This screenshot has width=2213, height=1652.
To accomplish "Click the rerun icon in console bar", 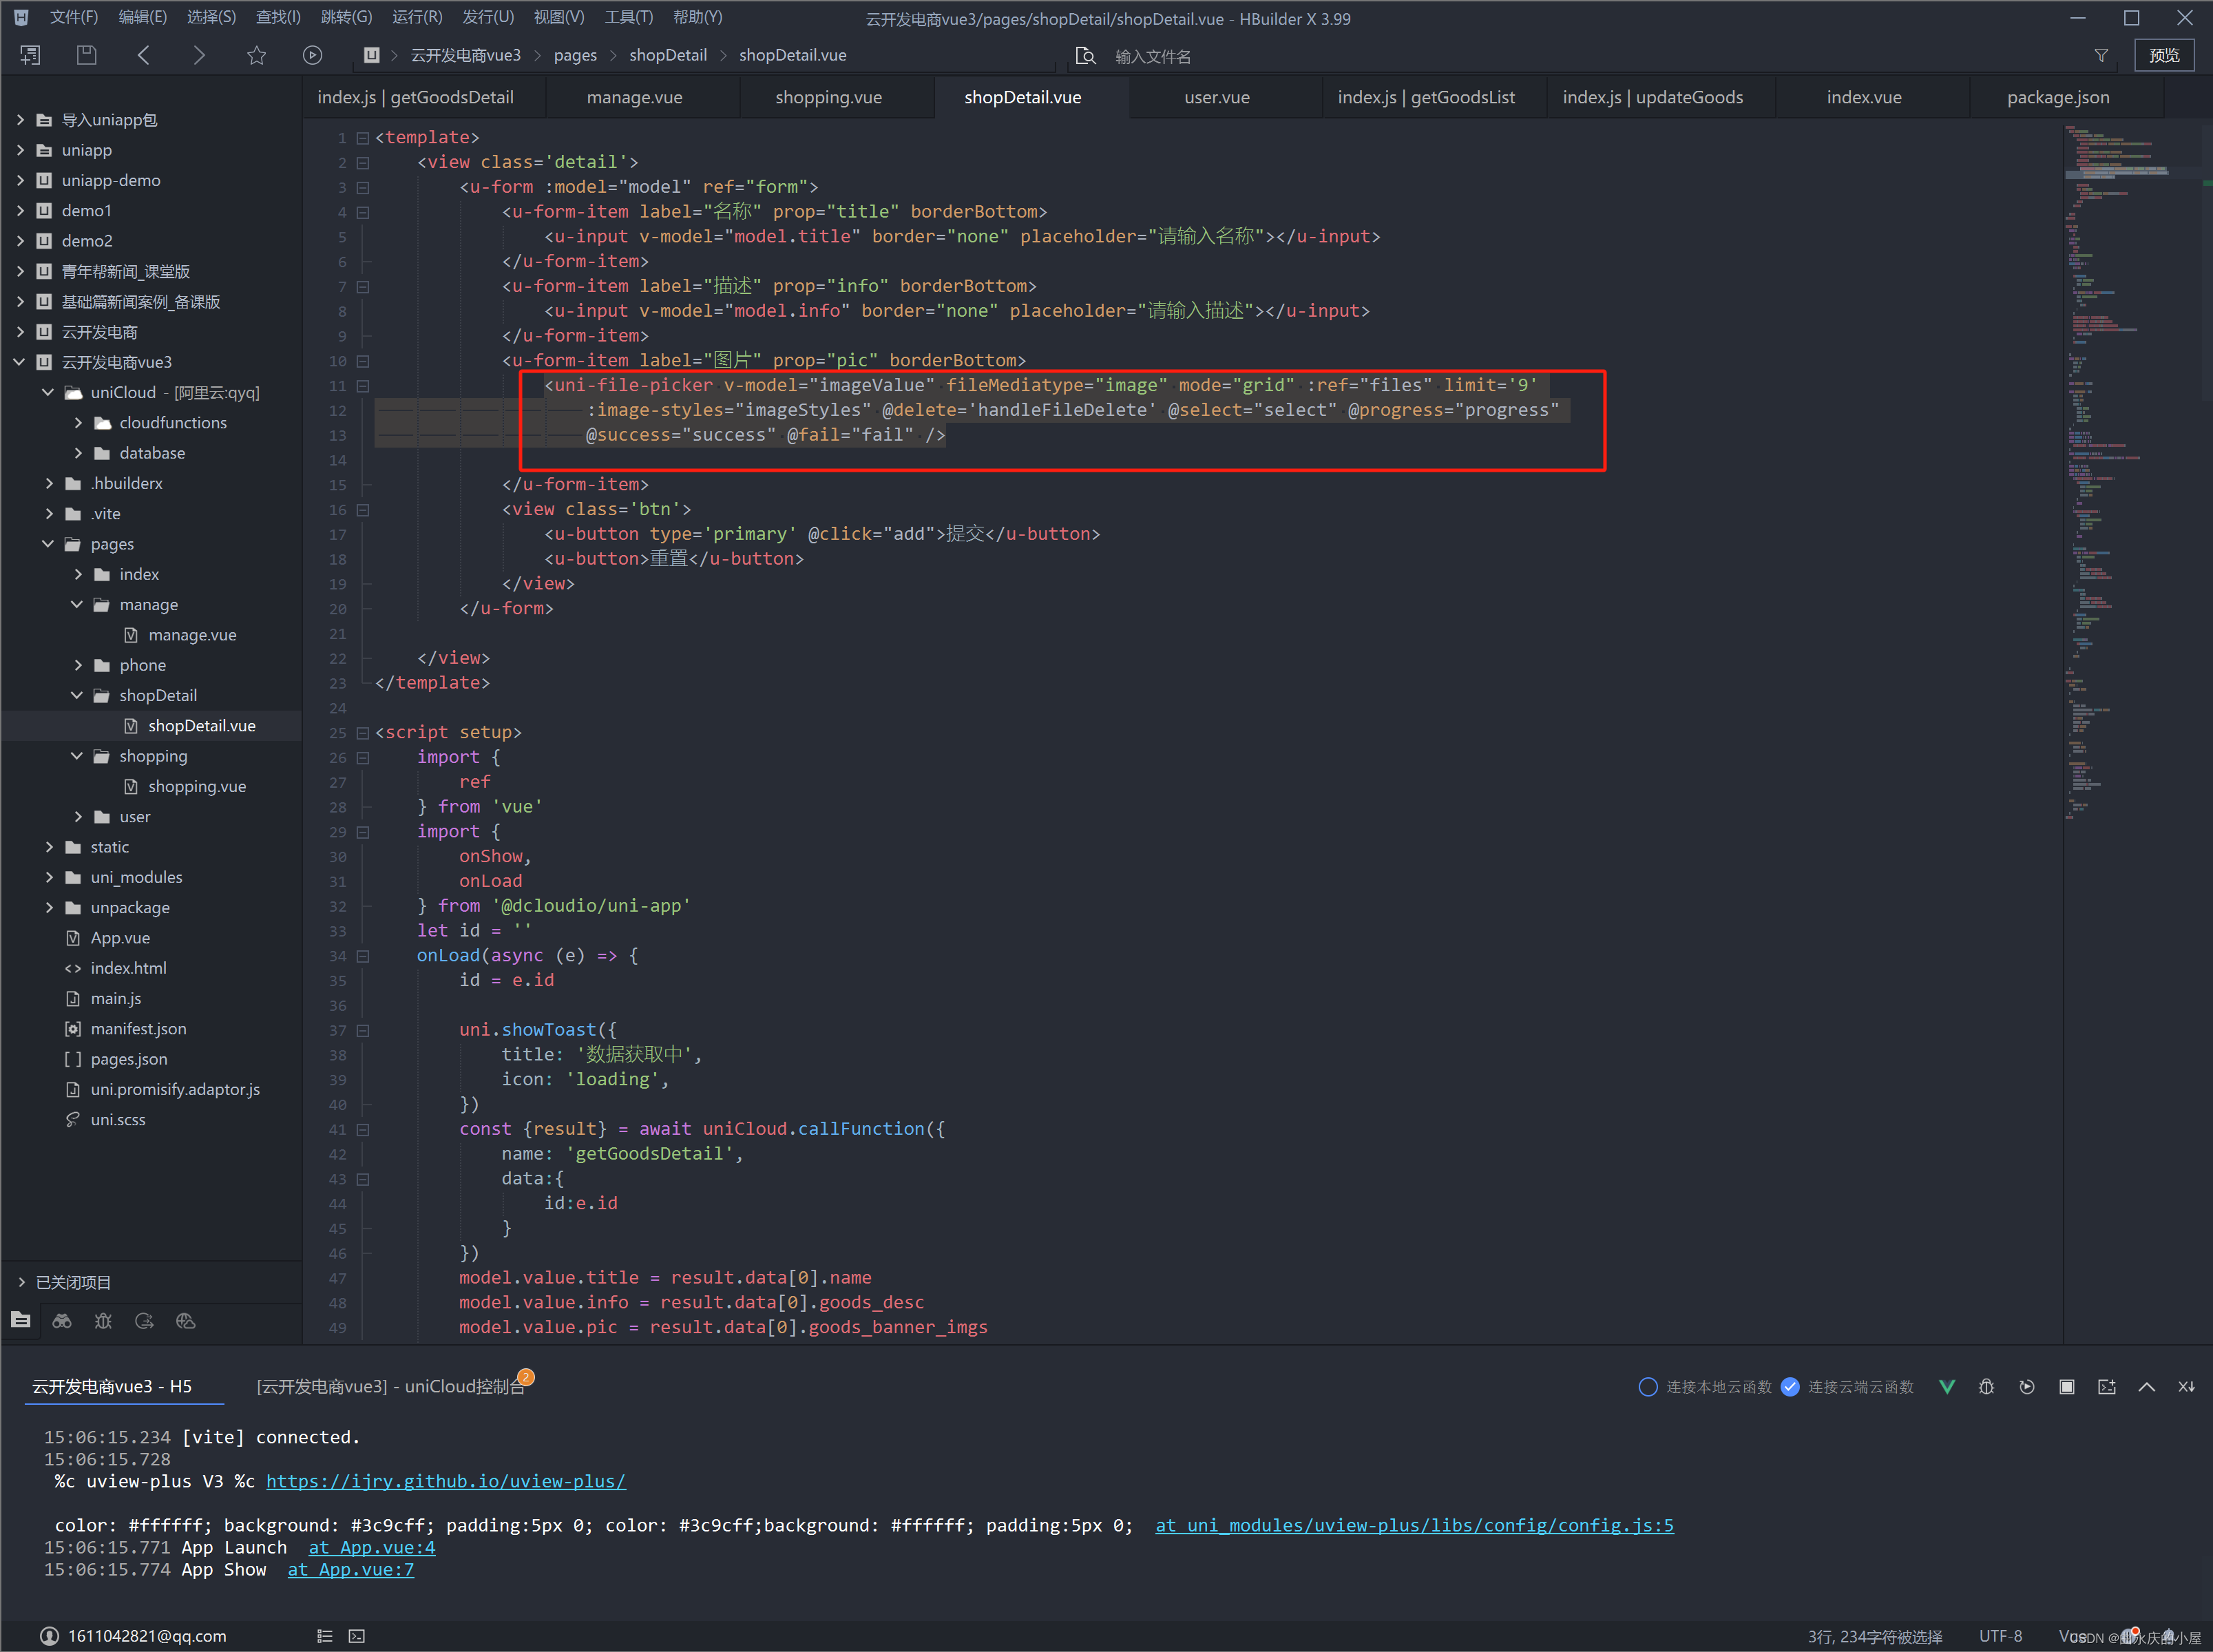I will pyautogui.click(x=2026, y=1386).
